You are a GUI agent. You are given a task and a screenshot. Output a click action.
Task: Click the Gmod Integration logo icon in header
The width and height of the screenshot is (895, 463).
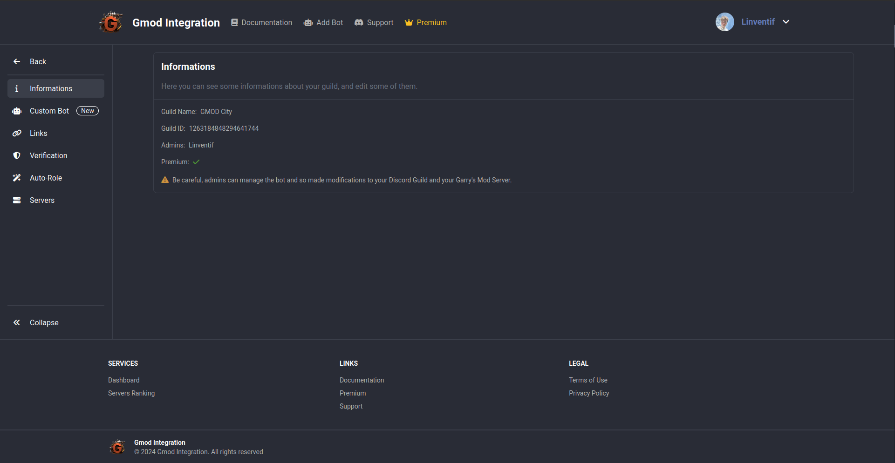[111, 22]
